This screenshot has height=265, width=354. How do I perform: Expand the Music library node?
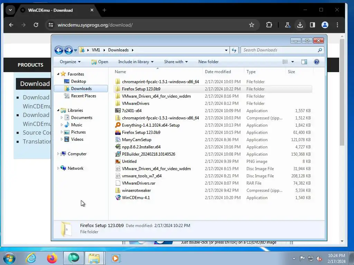pyautogui.click(x=62, y=125)
